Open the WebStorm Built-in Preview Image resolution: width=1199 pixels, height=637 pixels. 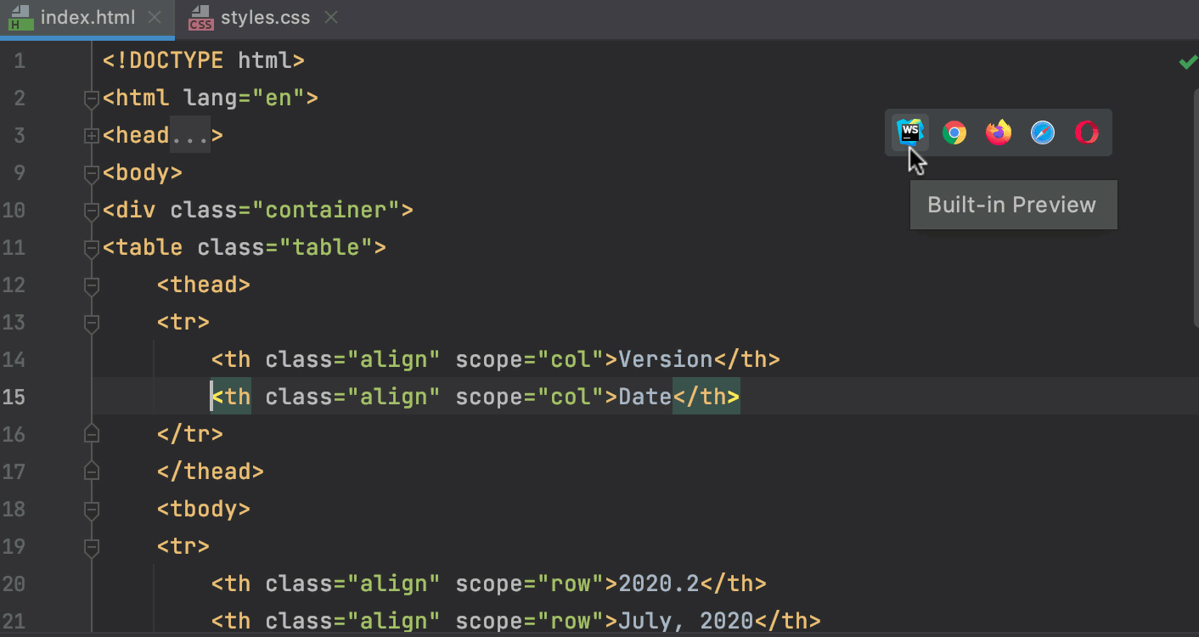pyautogui.click(x=909, y=132)
